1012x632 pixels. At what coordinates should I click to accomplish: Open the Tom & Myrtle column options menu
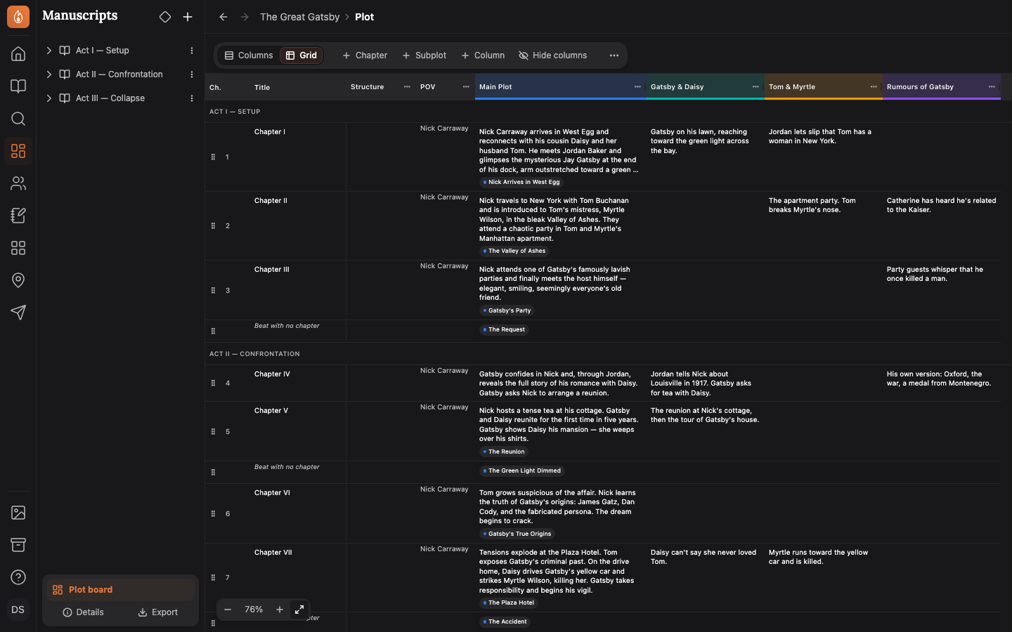[874, 87]
